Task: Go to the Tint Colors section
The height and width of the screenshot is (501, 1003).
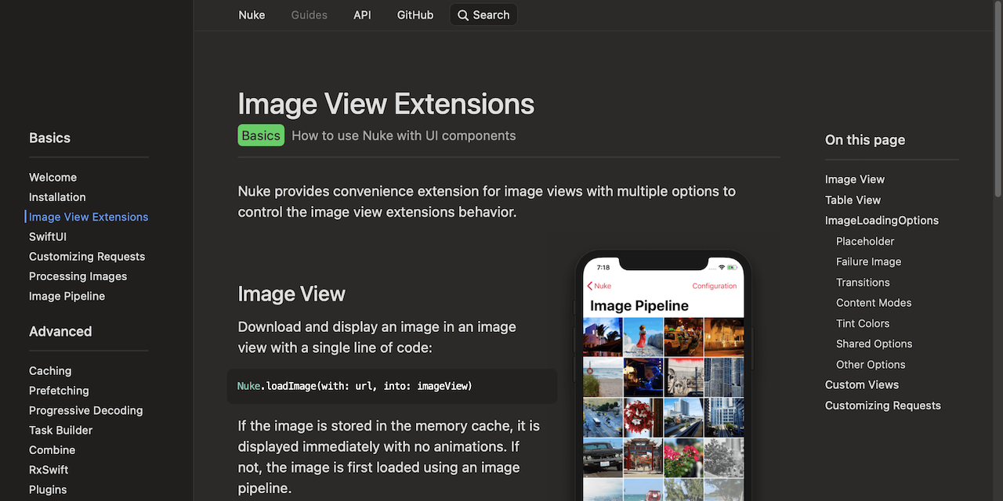Action: [863, 323]
